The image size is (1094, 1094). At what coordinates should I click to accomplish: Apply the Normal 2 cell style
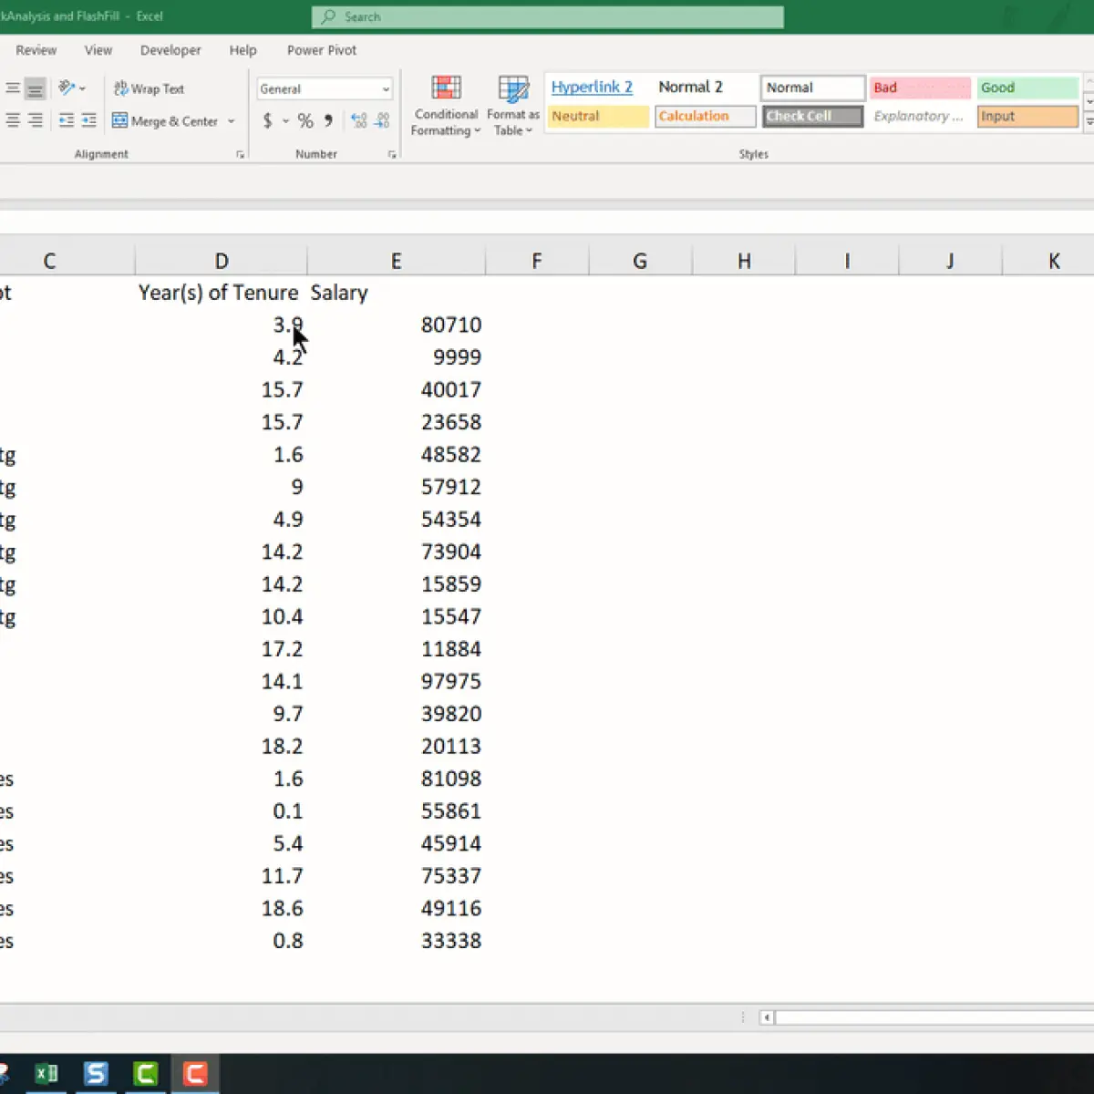(x=705, y=88)
